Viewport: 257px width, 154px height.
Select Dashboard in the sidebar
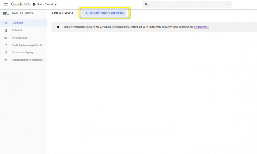pos(23,23)
